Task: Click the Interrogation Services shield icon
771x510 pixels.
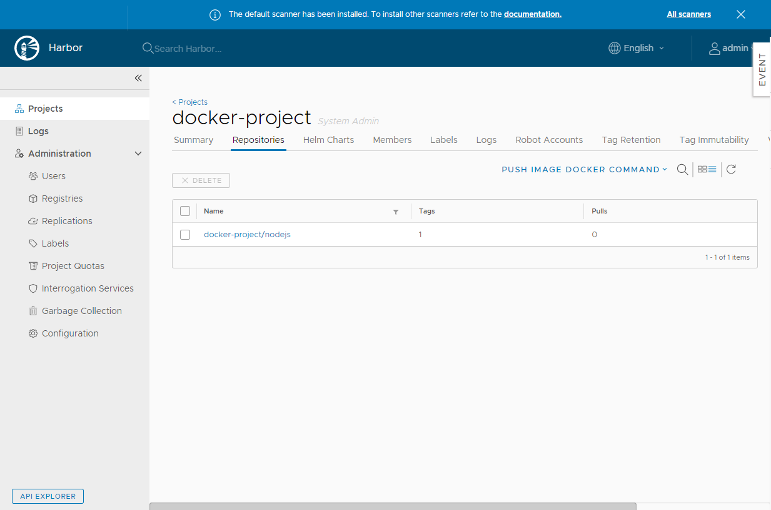Action: [33, 288]
